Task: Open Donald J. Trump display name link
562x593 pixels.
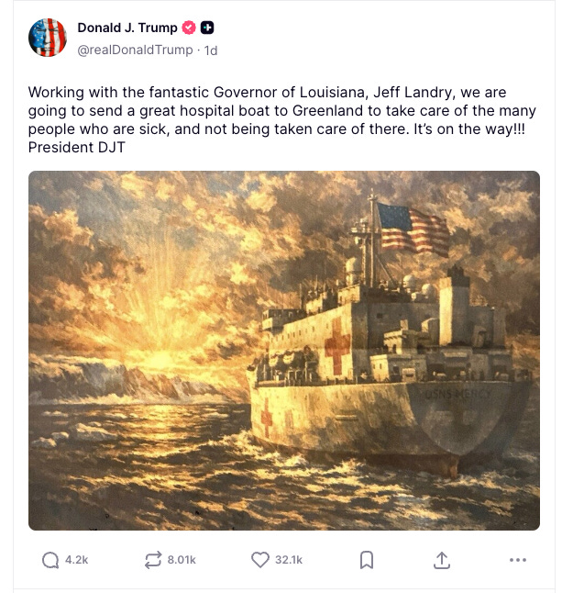Action: click(x=127, y=28)
